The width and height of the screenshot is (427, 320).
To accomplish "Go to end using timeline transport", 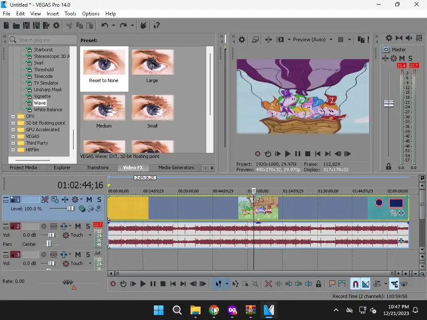I will coord(183,284).
